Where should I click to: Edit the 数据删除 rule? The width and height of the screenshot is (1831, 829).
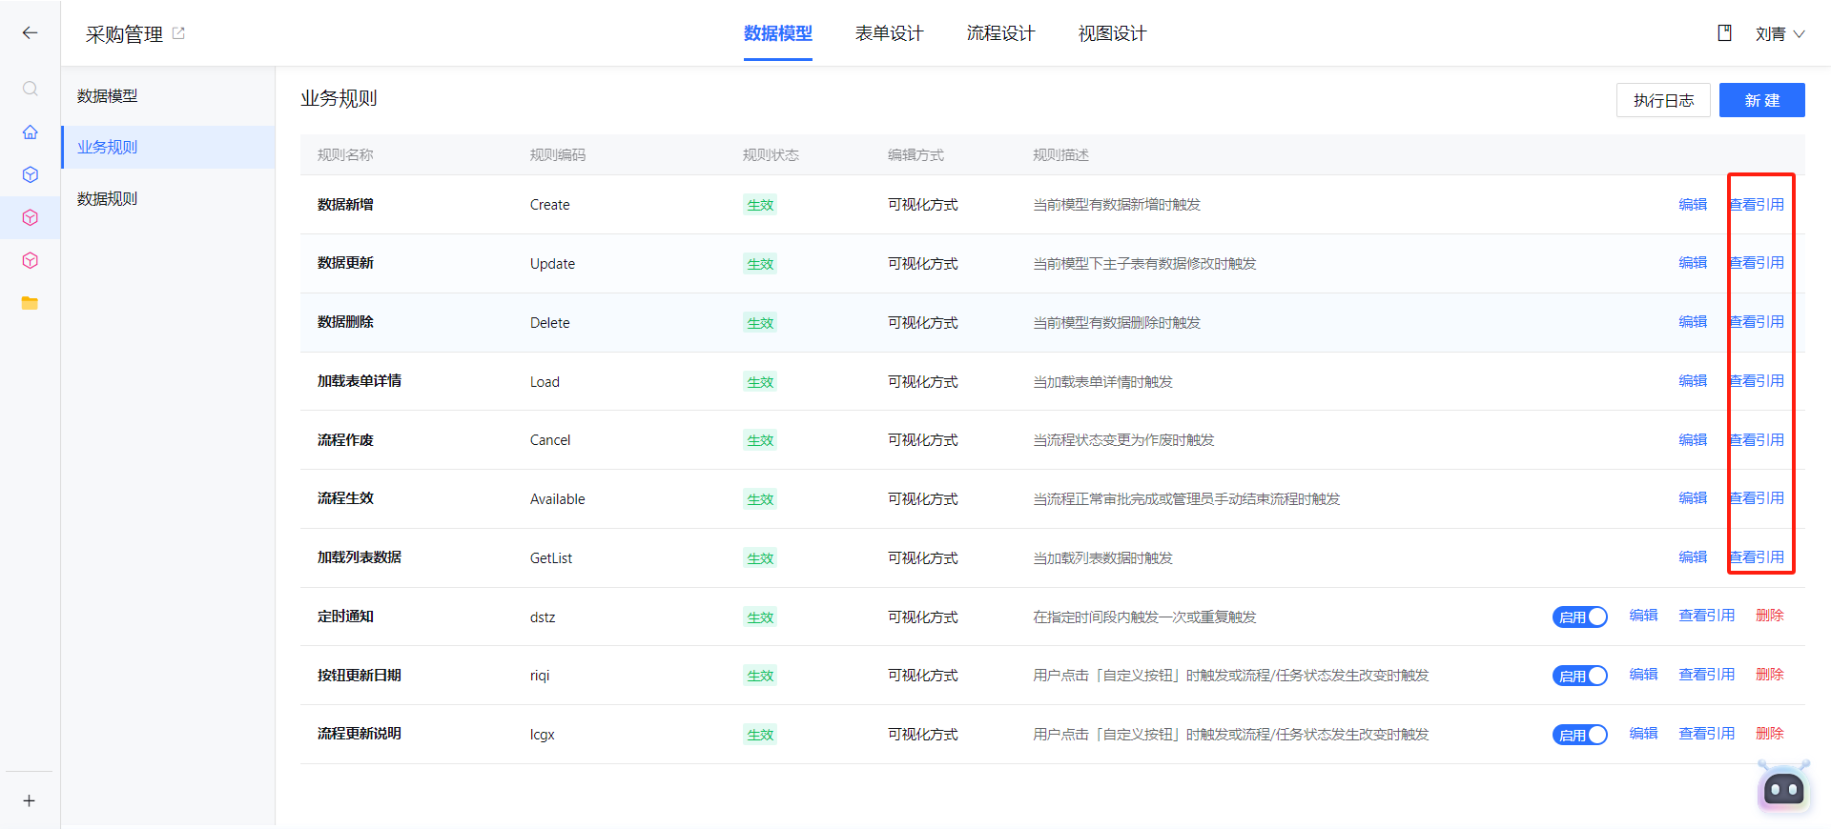click(x=1693, y=321)
